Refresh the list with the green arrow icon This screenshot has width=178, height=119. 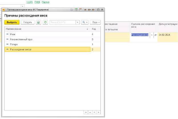pos(45,22)
